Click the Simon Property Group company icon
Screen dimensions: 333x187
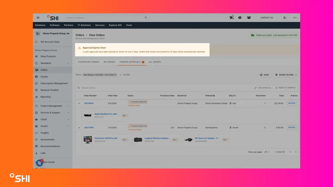pyautogui.click(x=38, y=33)
